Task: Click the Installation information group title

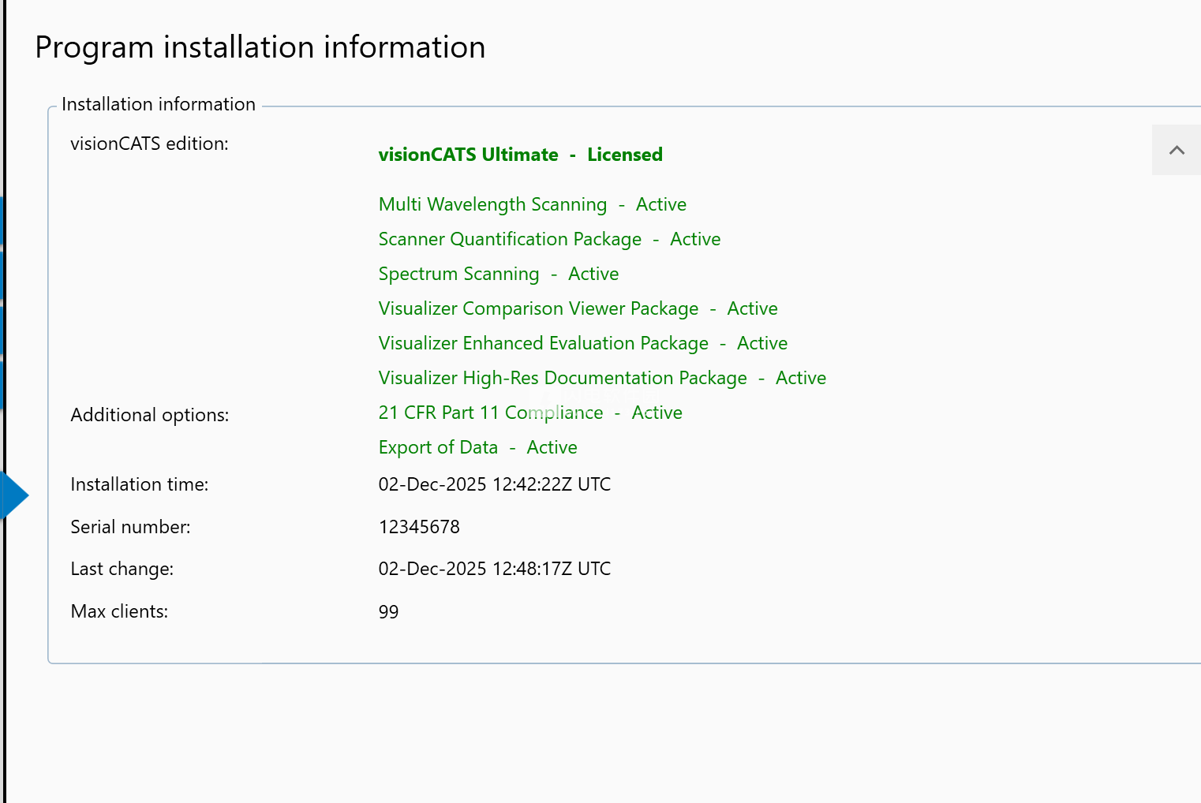Action: point(159,104)
